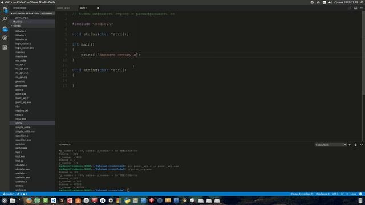Split the editor with top-right icon

coord(350,8)
